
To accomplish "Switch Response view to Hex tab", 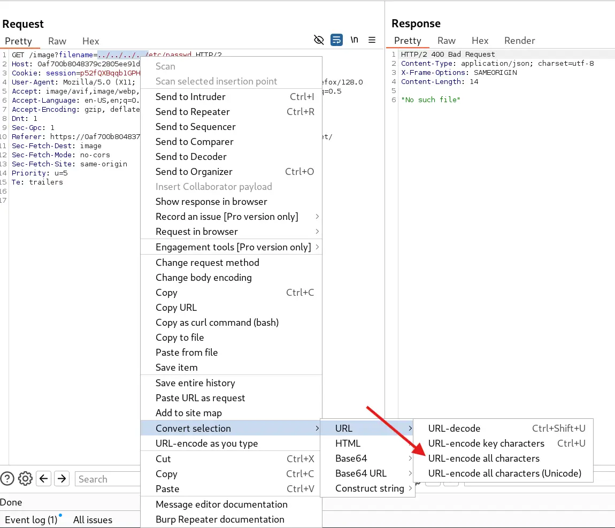I will pos(480,41).
